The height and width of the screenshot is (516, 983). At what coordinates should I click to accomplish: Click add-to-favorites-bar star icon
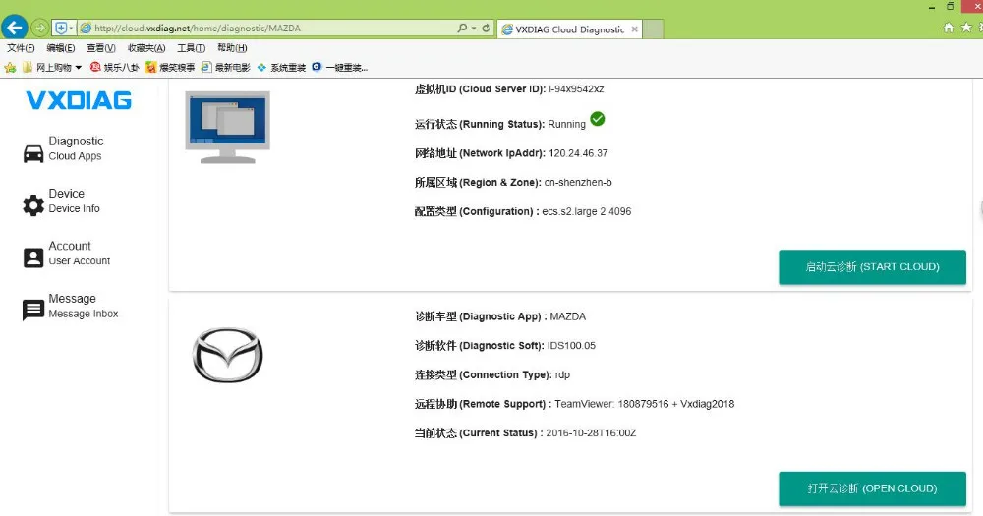pyautogui.click(x=10, y=67)
